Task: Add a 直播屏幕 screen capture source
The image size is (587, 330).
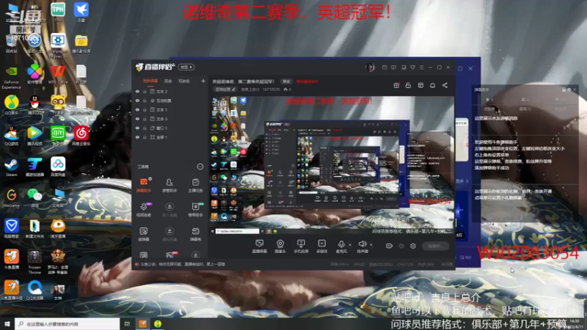Action: click(259, 246)
